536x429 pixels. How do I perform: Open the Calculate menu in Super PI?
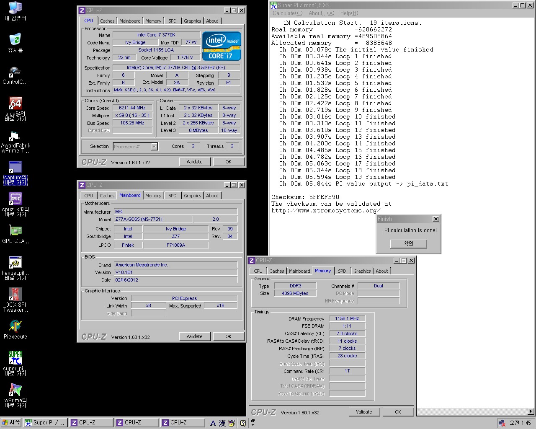coord(287,13)
